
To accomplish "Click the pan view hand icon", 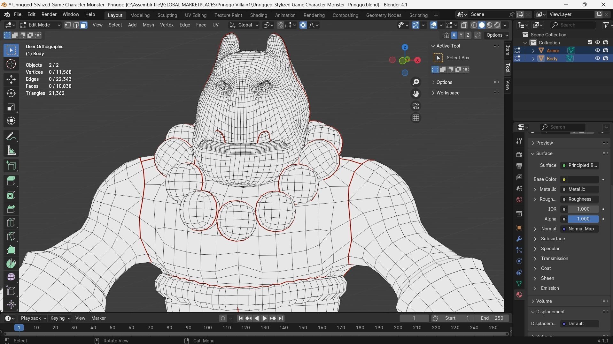I will click(x=416, y=94).
